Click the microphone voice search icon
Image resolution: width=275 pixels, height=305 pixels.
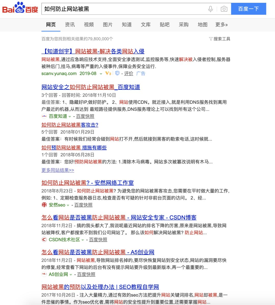(x=210, y=9)
